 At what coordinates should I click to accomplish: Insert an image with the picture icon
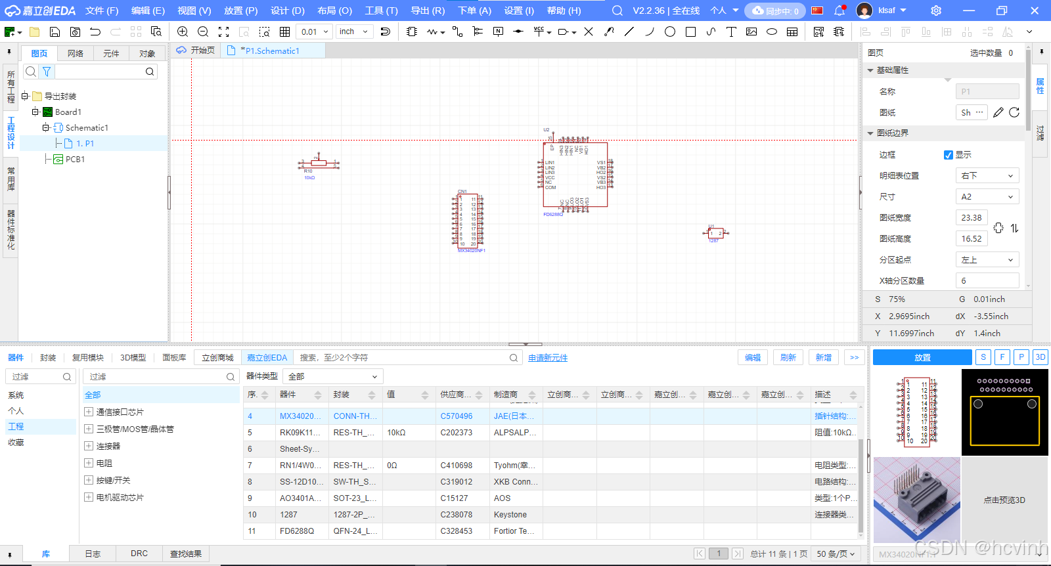point(751,32)
